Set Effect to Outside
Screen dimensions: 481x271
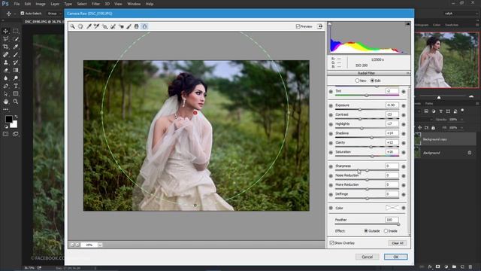click(x=366, y=231)
